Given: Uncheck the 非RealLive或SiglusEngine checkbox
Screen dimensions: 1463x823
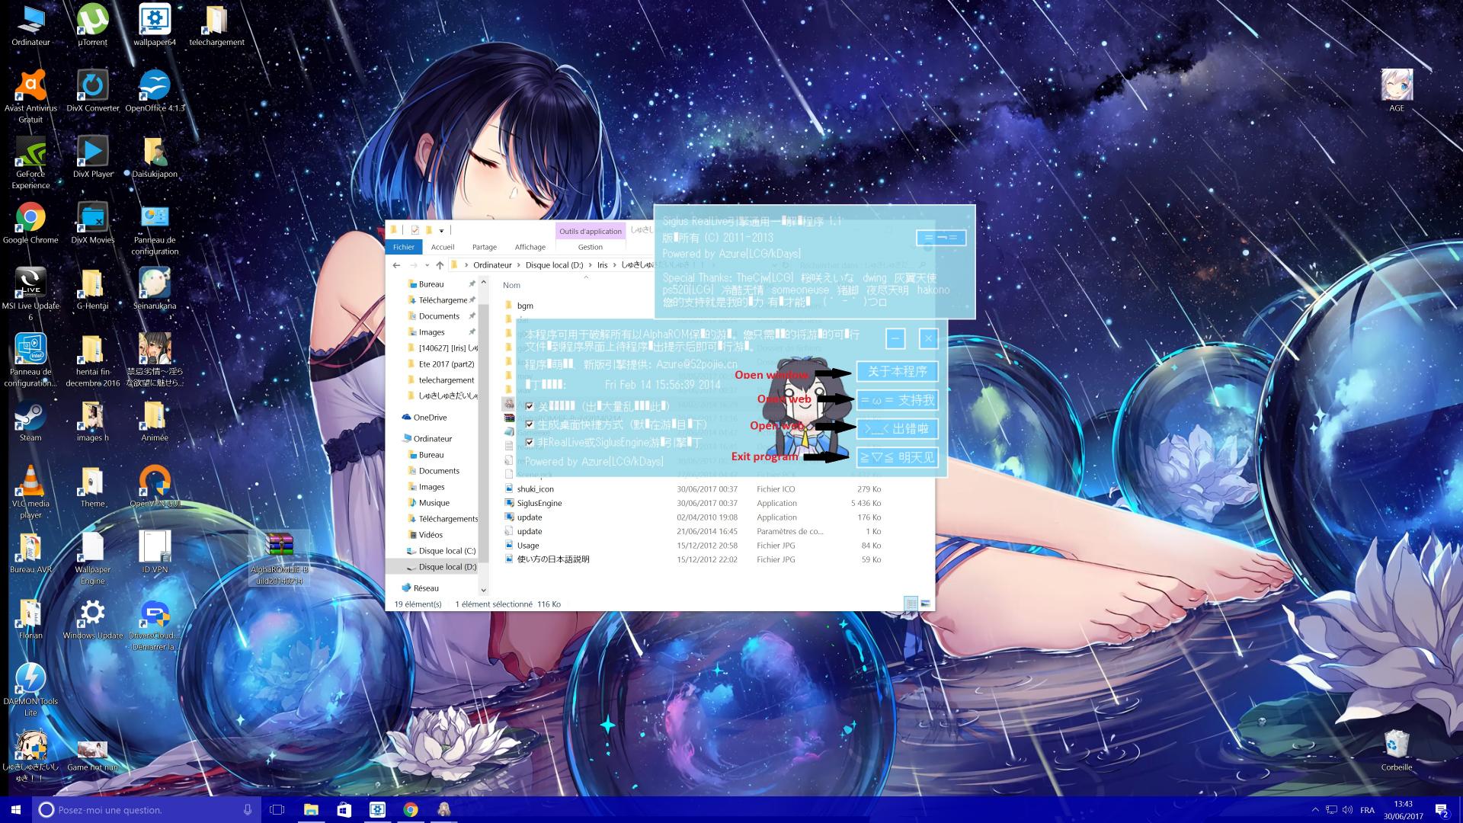Looking at the screenshot, I should (530, 441).
